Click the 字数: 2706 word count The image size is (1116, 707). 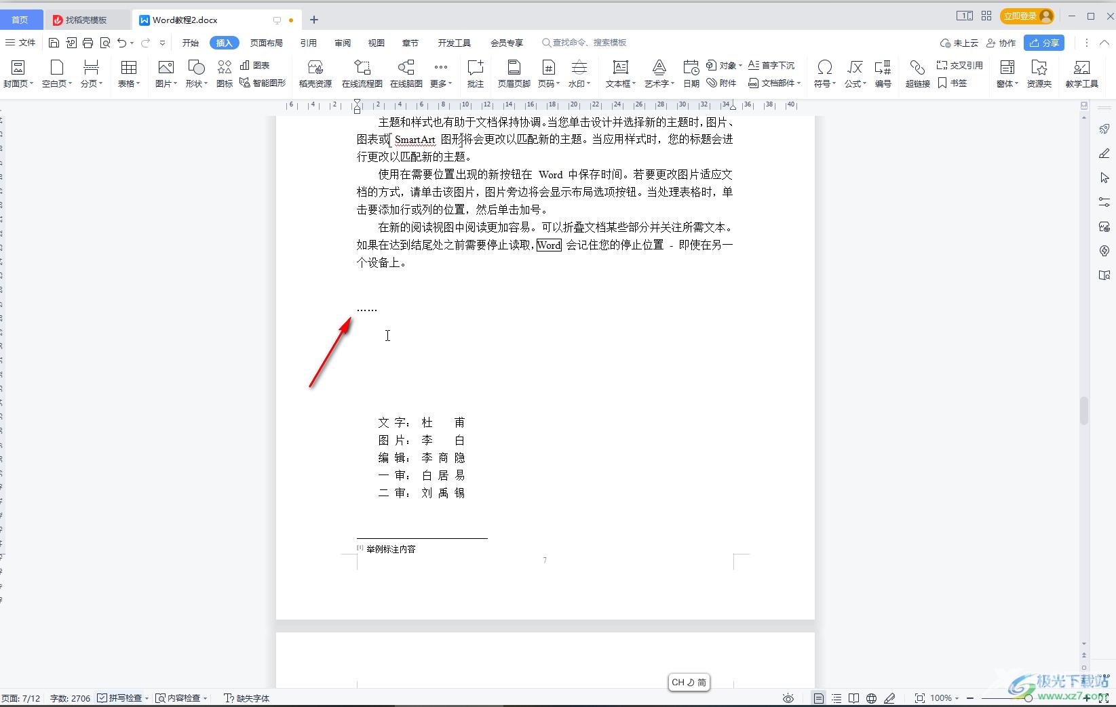click(70, 698)
